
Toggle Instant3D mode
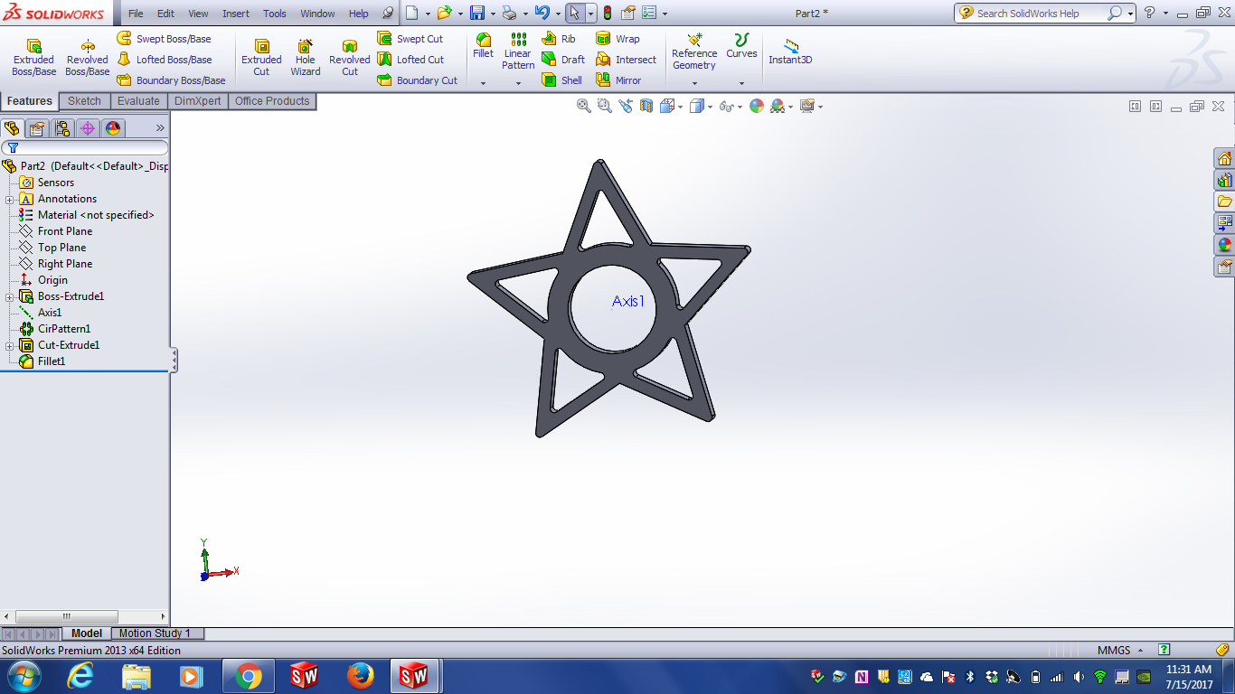pos(790,52)
